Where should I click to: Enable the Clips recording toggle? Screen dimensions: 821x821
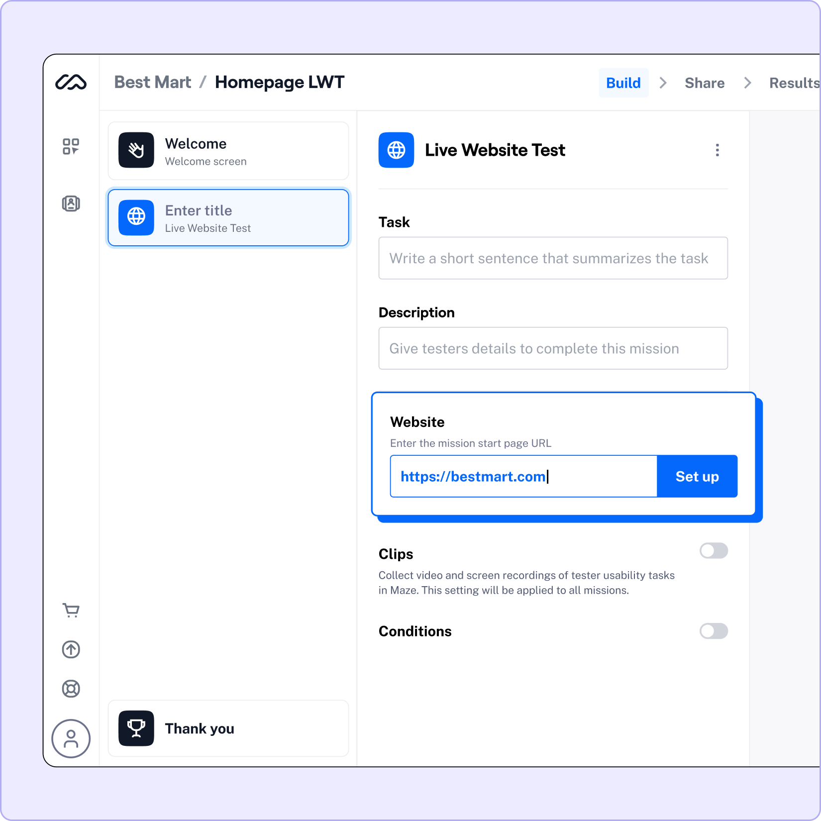[714, 551]
